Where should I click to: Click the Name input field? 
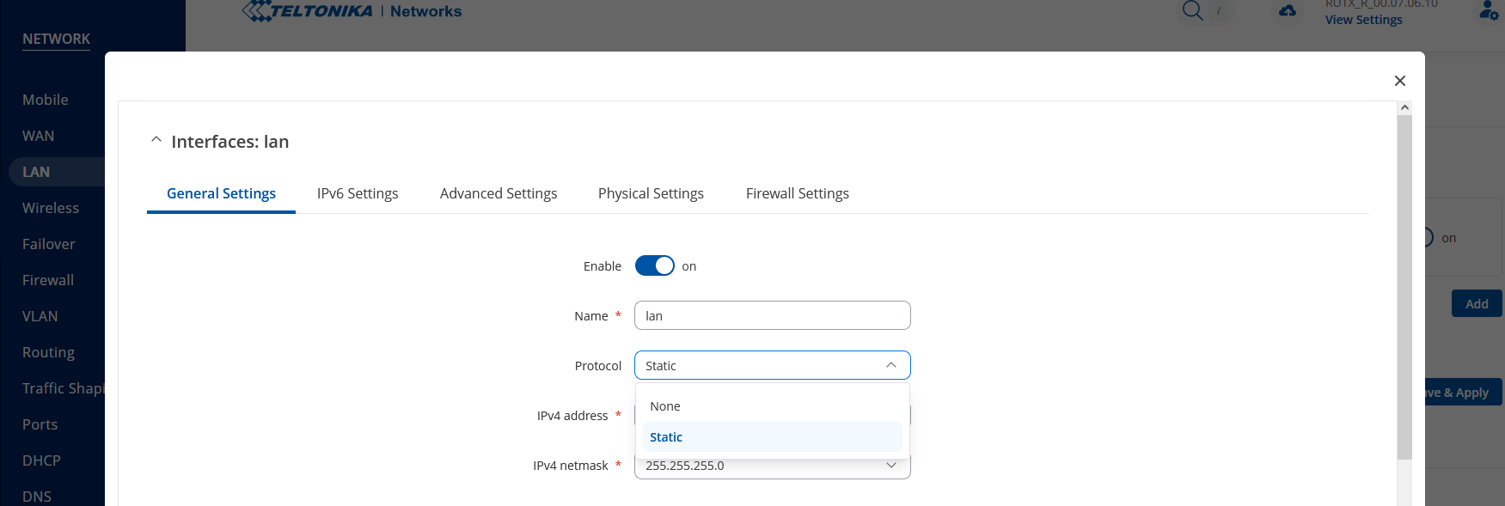tap(773, 315)
